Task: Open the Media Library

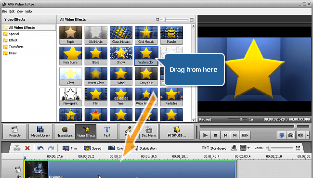Action: (x=40, y=131)
